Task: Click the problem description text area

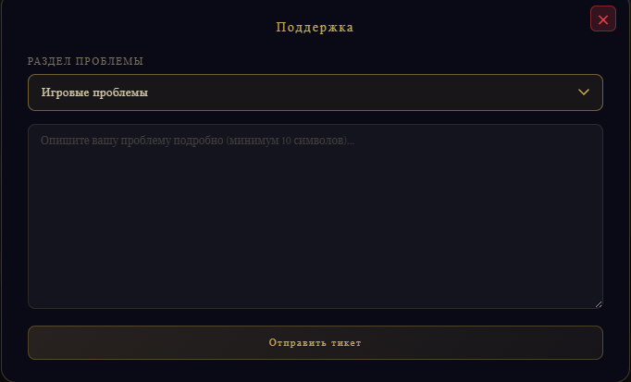Action: [x=315, y=216]
